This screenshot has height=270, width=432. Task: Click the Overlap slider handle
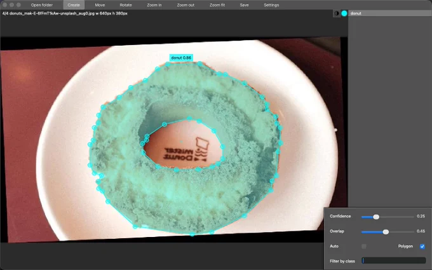(x=386, y=232)
